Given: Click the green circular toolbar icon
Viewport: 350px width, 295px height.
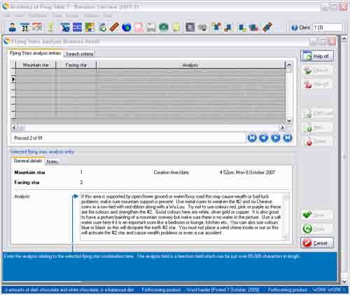Looking at the screenshot, I should coord(163,27).
